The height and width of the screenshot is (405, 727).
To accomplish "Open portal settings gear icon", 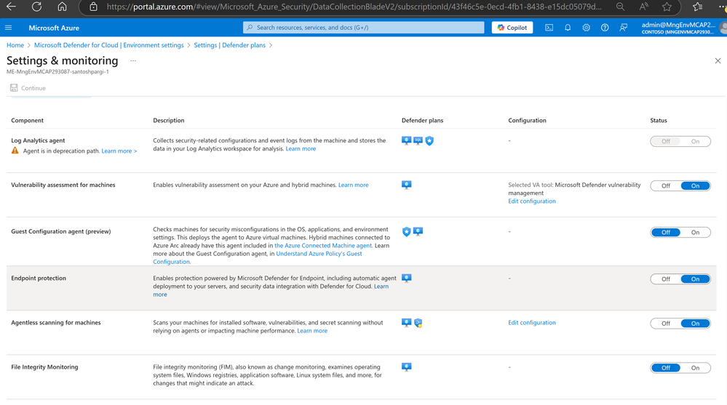I will pyautogui.click(x=586, y=28).
